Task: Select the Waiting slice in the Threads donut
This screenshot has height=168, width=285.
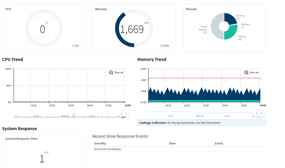Action: pyautogui.click(x=231, y=33)
